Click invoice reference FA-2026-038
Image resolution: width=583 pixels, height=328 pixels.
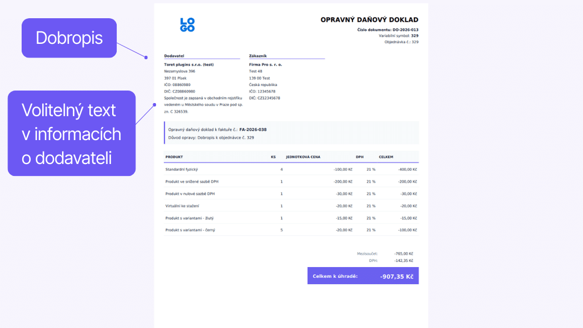tap(253, 129)
